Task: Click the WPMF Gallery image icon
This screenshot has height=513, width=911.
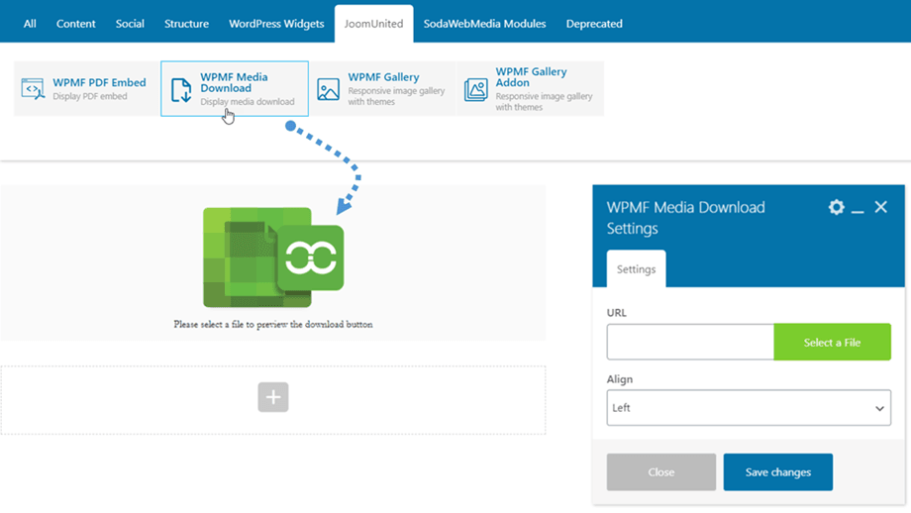Action: click(x=328, y=89)
